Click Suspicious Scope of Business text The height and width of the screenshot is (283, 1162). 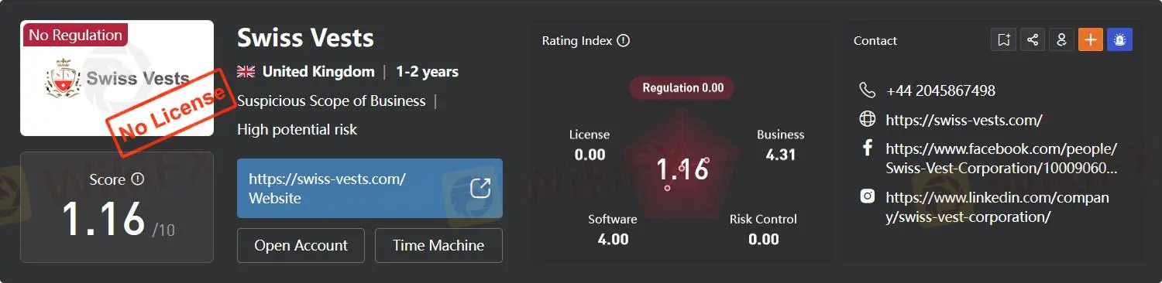(x=331, y=101)
